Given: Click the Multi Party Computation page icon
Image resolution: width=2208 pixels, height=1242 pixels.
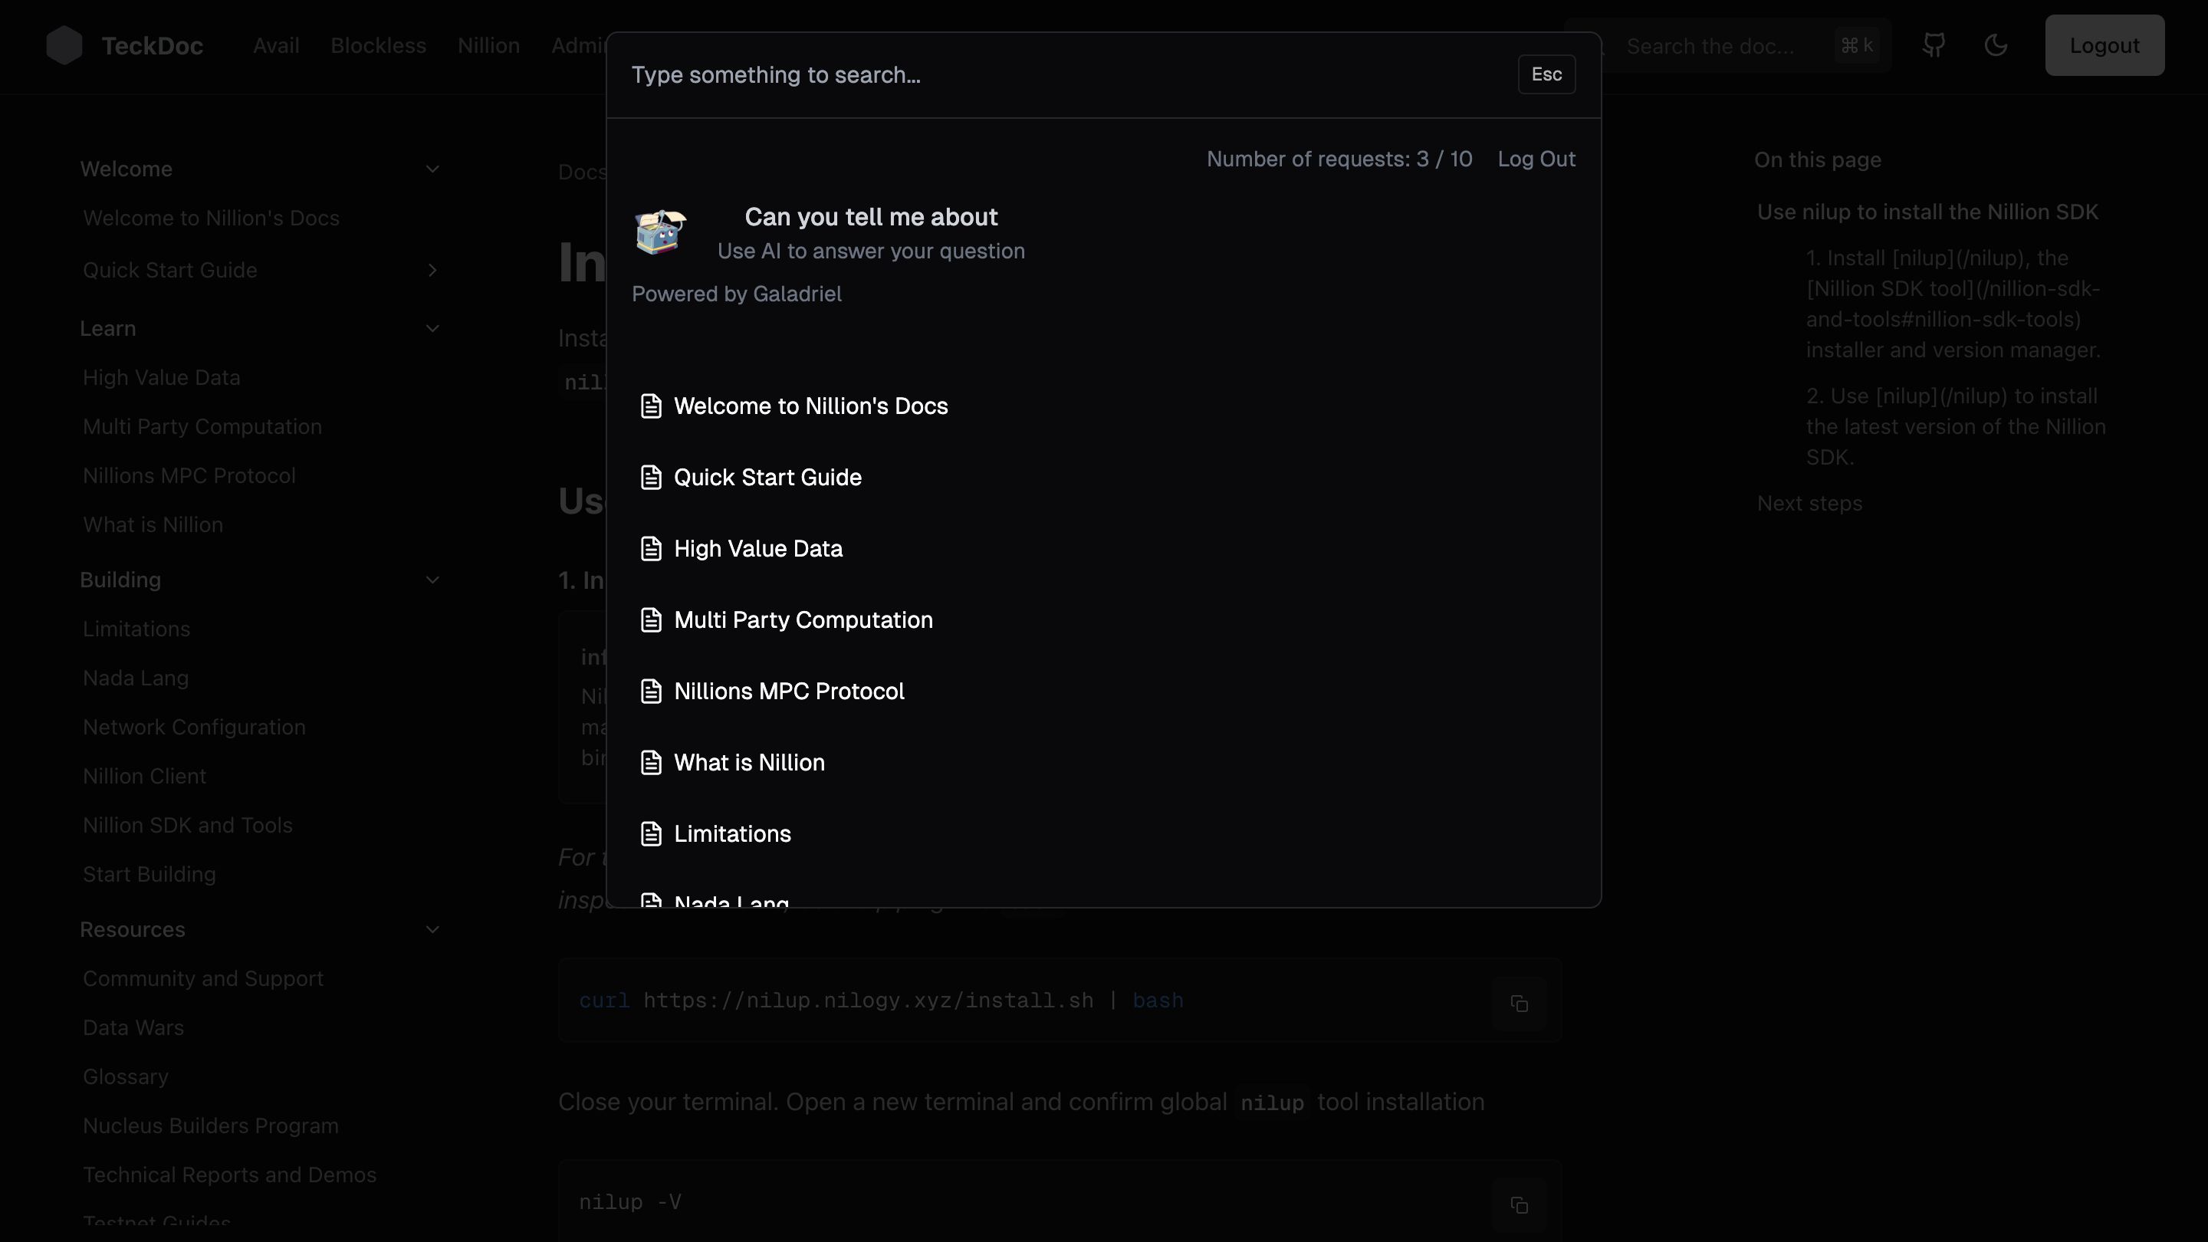Looking at the screenshot, I should [x=651, y=620].
